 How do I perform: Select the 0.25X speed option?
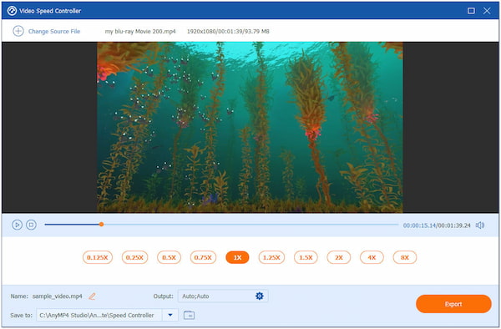134,257
